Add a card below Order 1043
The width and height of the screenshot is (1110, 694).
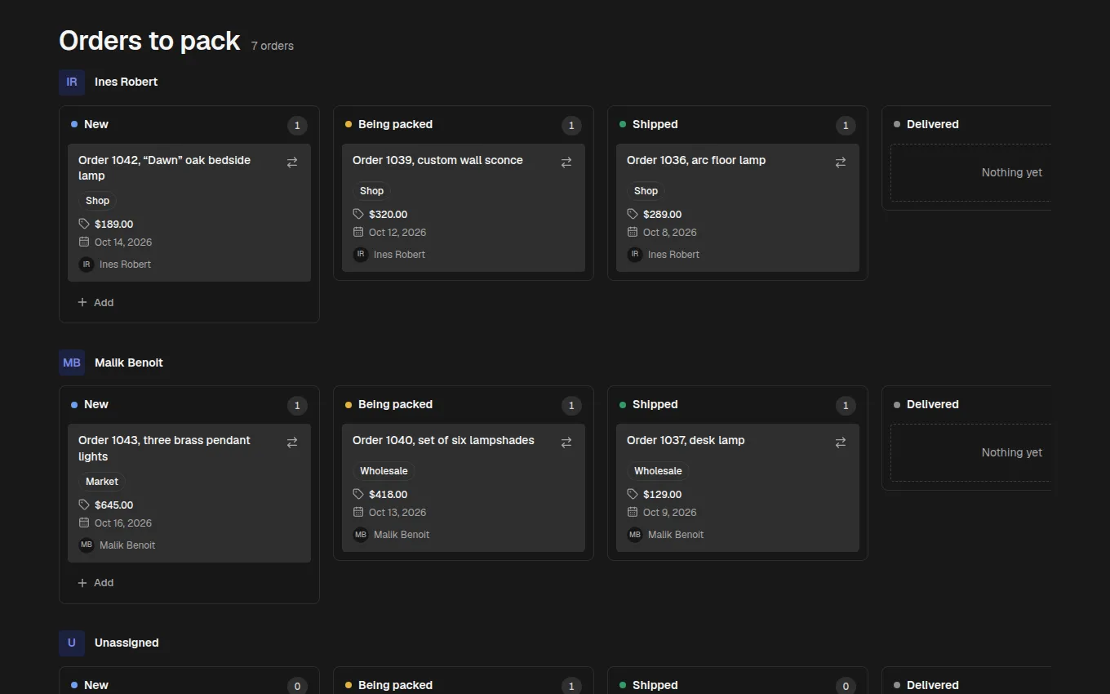pyautogui.click(x=95, y=583)
